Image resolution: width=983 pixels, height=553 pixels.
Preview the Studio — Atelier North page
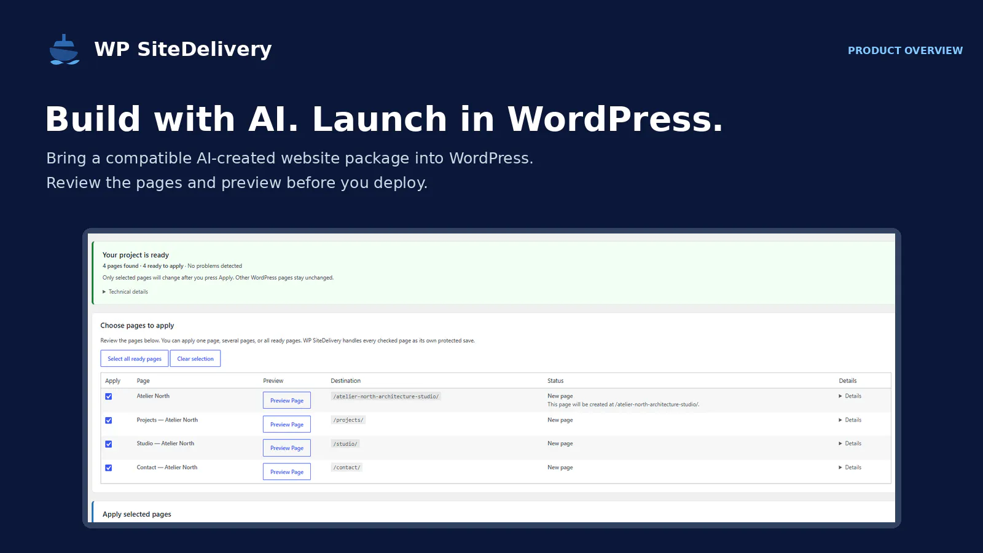click(287, 448)
